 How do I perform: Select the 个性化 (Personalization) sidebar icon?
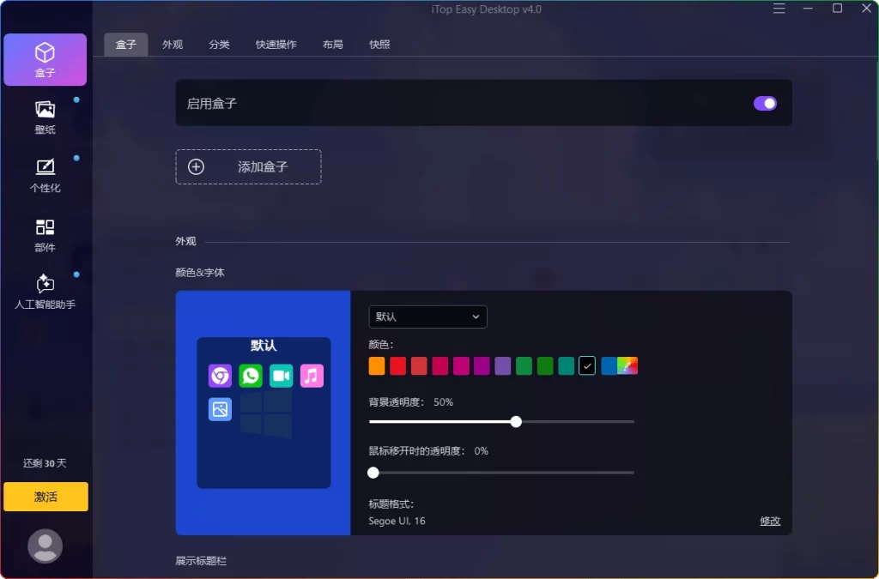pos(45,176)
